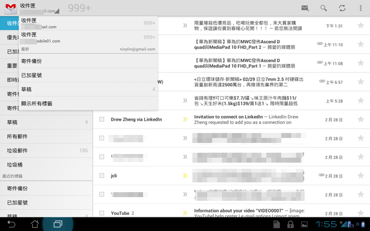Toggle importance marker on YouTube email
The image size is (370, 231).
[x=185, y=213]
